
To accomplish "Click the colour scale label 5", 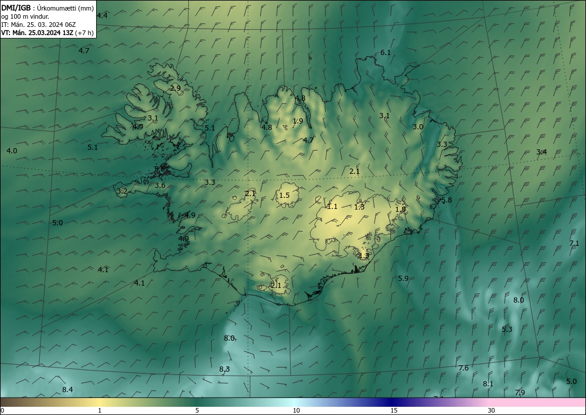I will pos(197,410).
